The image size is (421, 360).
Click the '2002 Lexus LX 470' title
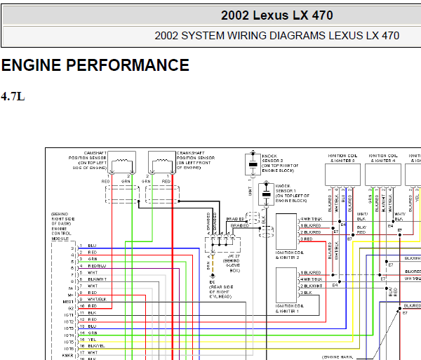click(277, 15)
